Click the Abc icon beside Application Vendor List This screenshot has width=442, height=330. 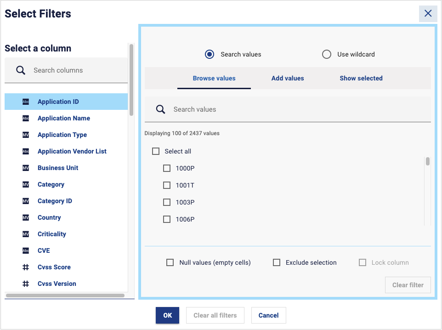(26, 152)
